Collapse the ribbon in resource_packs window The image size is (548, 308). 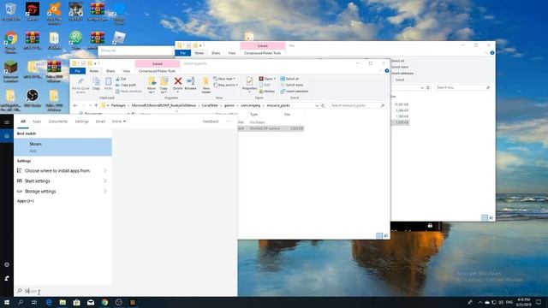[x=380, y=71]
